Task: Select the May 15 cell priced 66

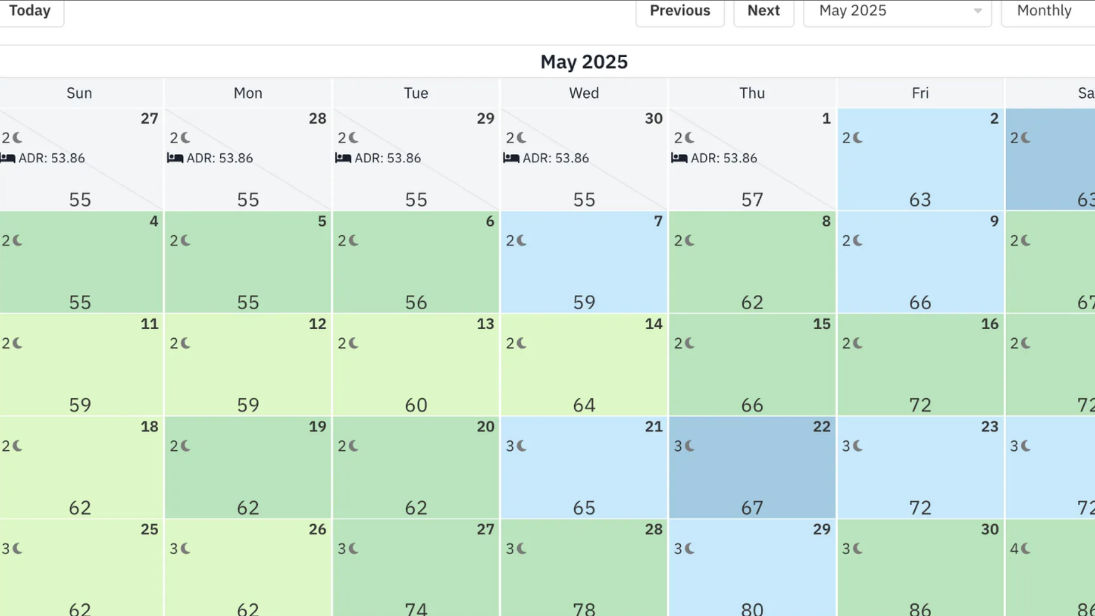Action: click(x=752, y=365)
